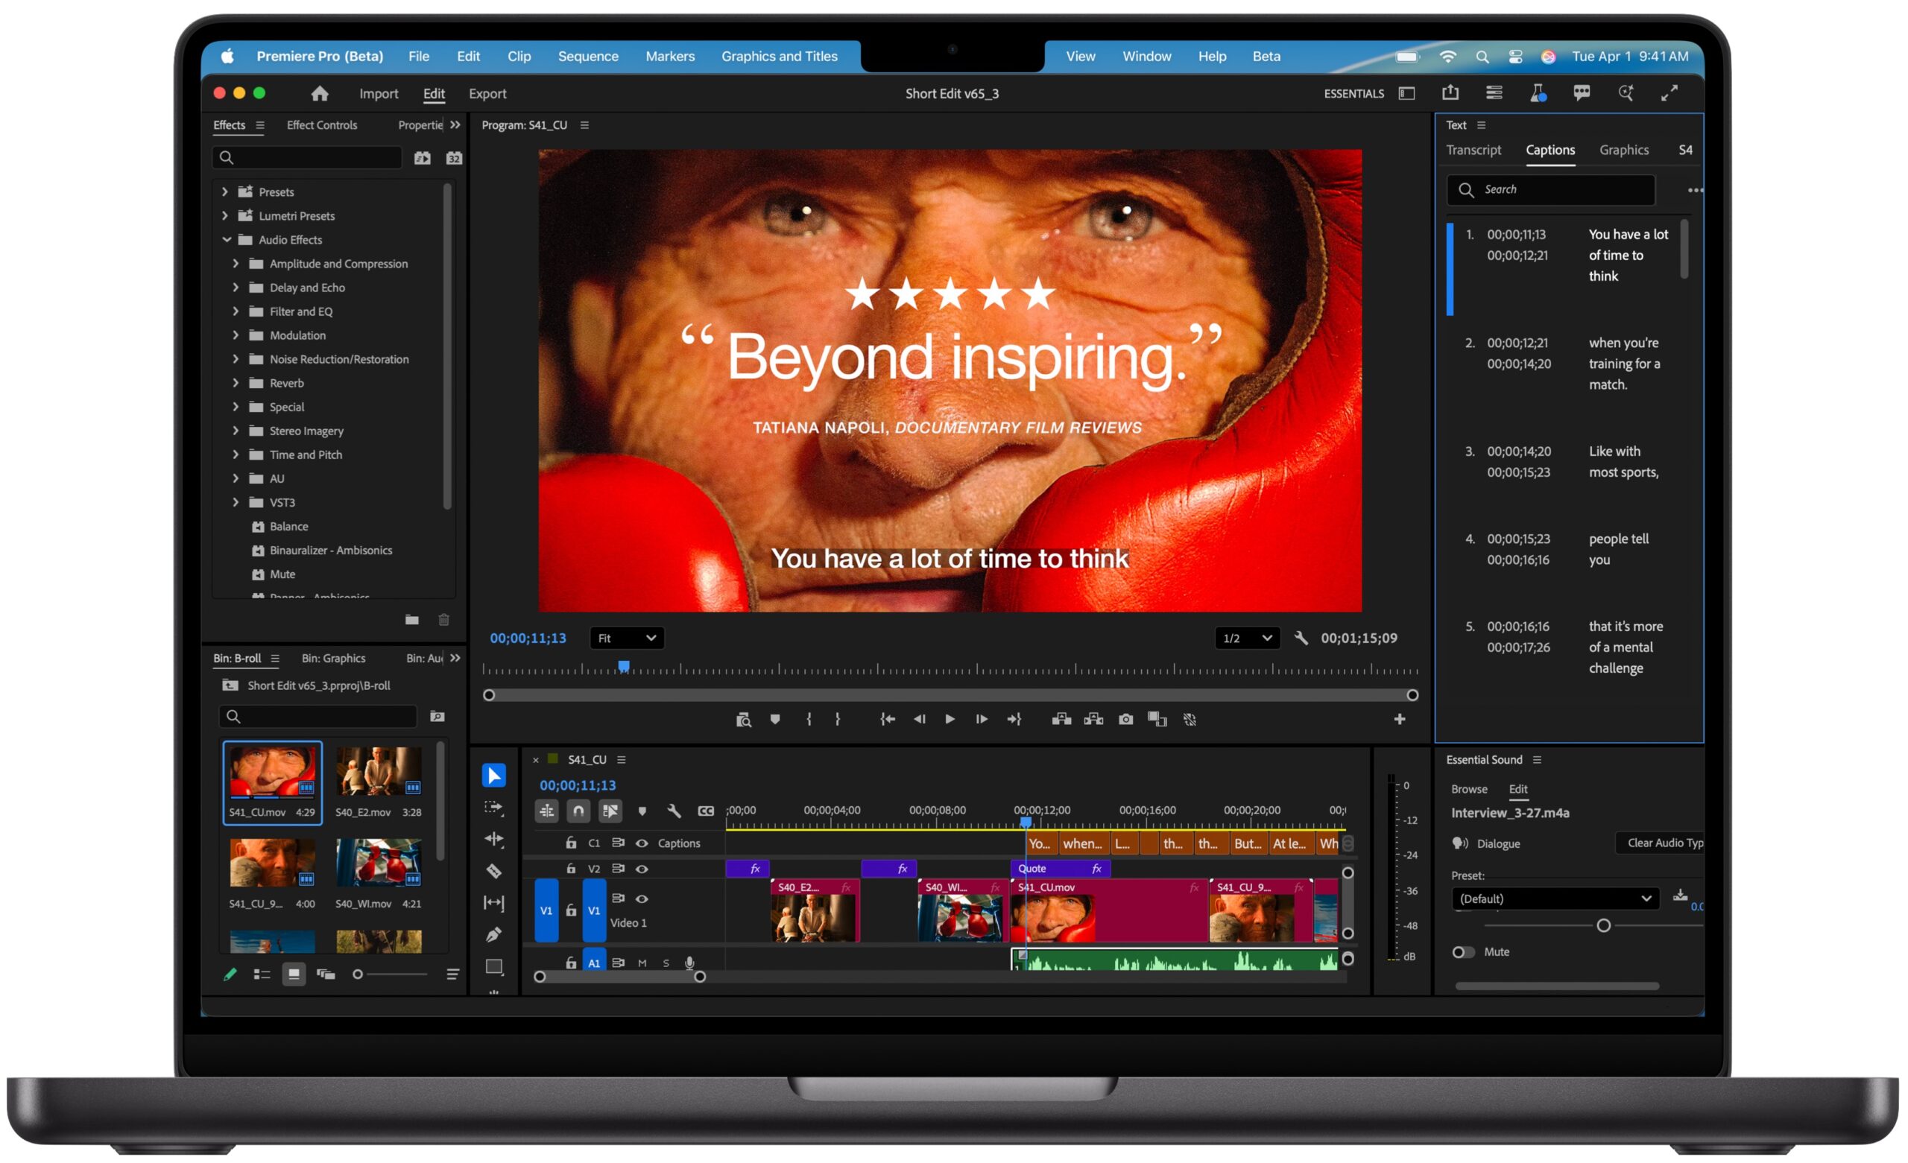
Task: Open the Fit zoom level dropdown
Action: click(x=625, y=638)
